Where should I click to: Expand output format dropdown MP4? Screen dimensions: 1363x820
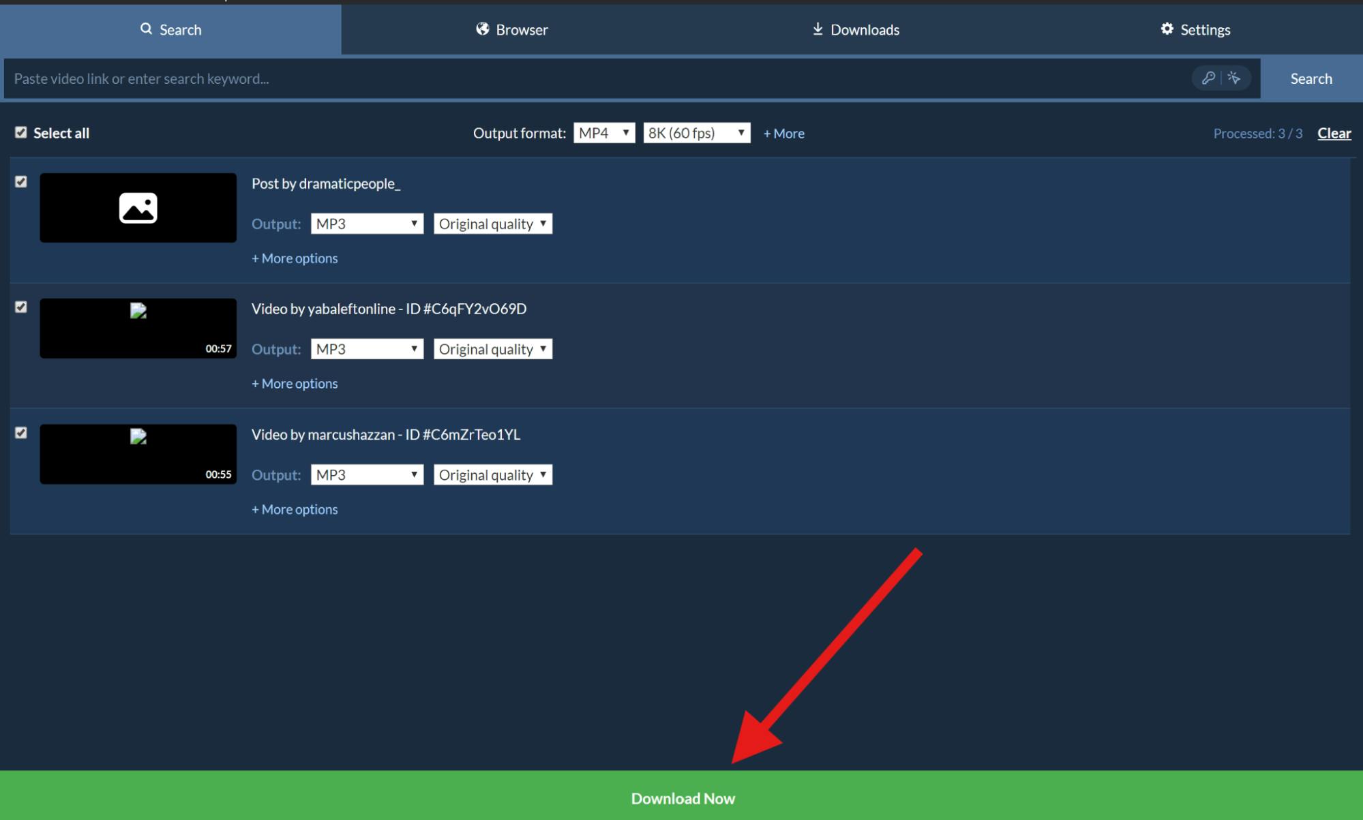(603, 132)
